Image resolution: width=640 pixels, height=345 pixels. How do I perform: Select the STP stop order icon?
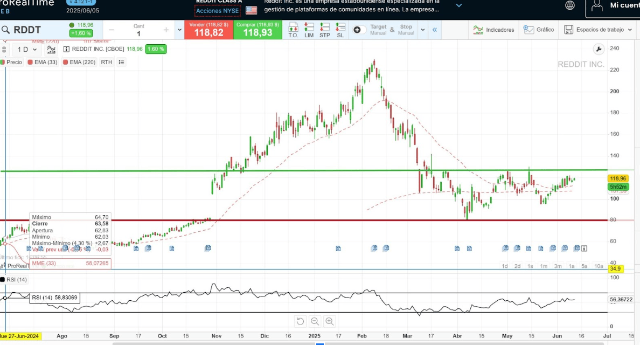(x=324, y=30)
